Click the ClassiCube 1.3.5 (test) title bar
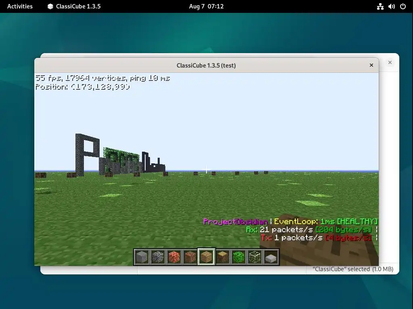The width and height of the screenshot is (413, 309). [x=206, y=66]
